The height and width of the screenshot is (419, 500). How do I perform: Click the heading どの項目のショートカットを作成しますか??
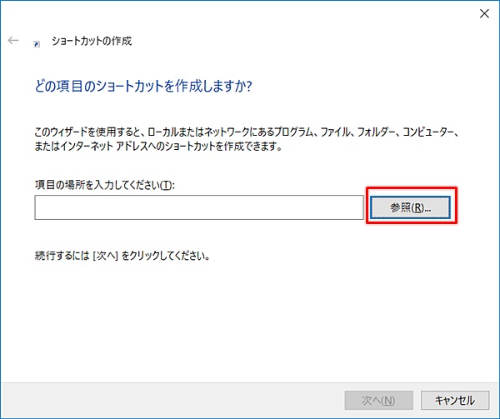tap(143, 86)
